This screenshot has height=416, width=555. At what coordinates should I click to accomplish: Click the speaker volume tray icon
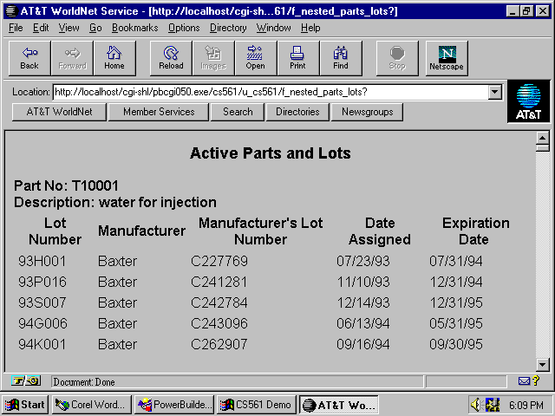(476, 405)
